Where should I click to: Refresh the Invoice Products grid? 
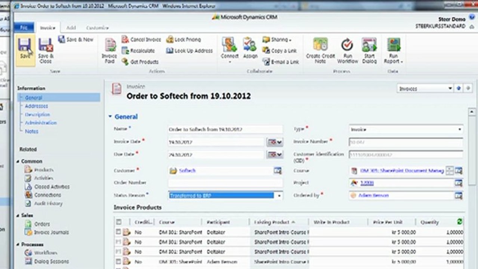click(460, 222)
